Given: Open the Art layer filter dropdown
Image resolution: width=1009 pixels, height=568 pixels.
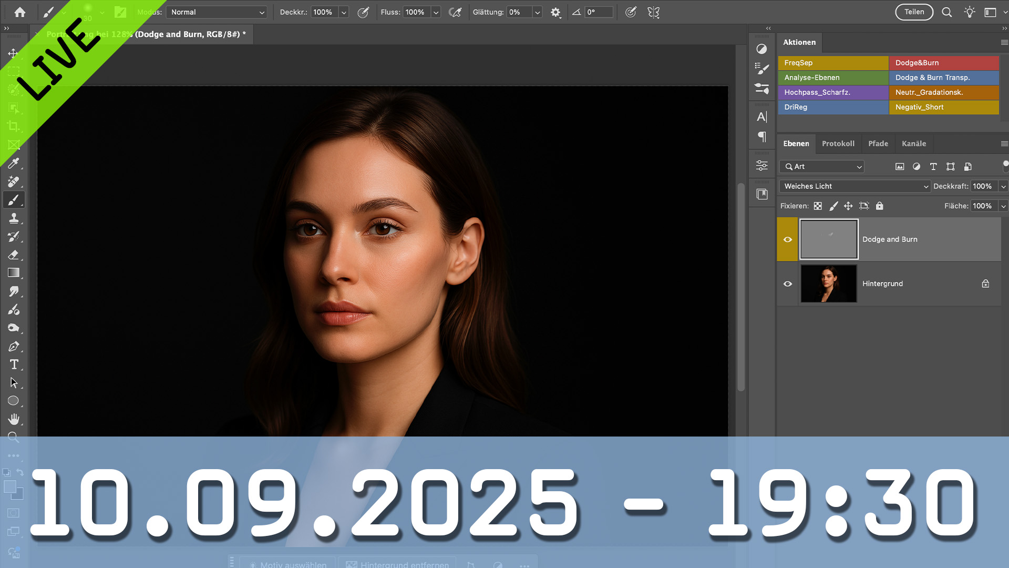Looking at the screenshot, I should 822,167.
